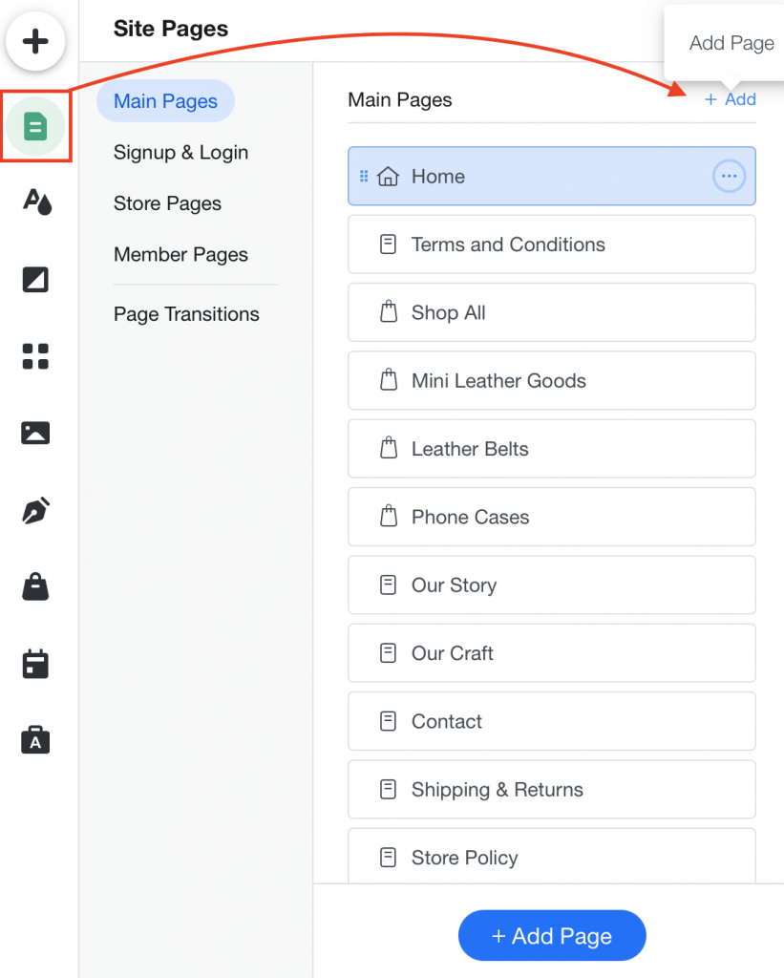784x978 pixels.
Task: Open the Signup & Login section
Action: coord(180,152)
